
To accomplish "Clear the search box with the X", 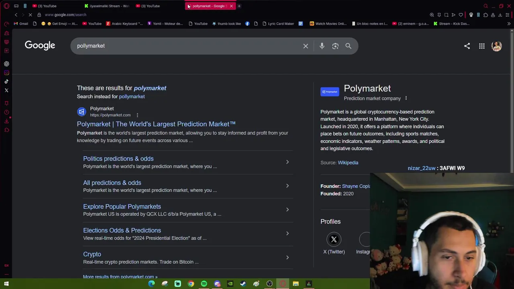I will (306, 46).
